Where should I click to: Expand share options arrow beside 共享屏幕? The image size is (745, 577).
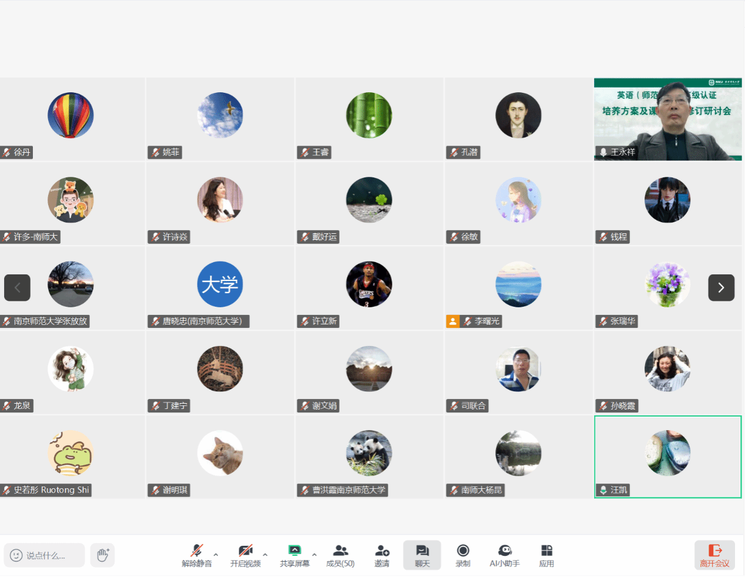314,554
